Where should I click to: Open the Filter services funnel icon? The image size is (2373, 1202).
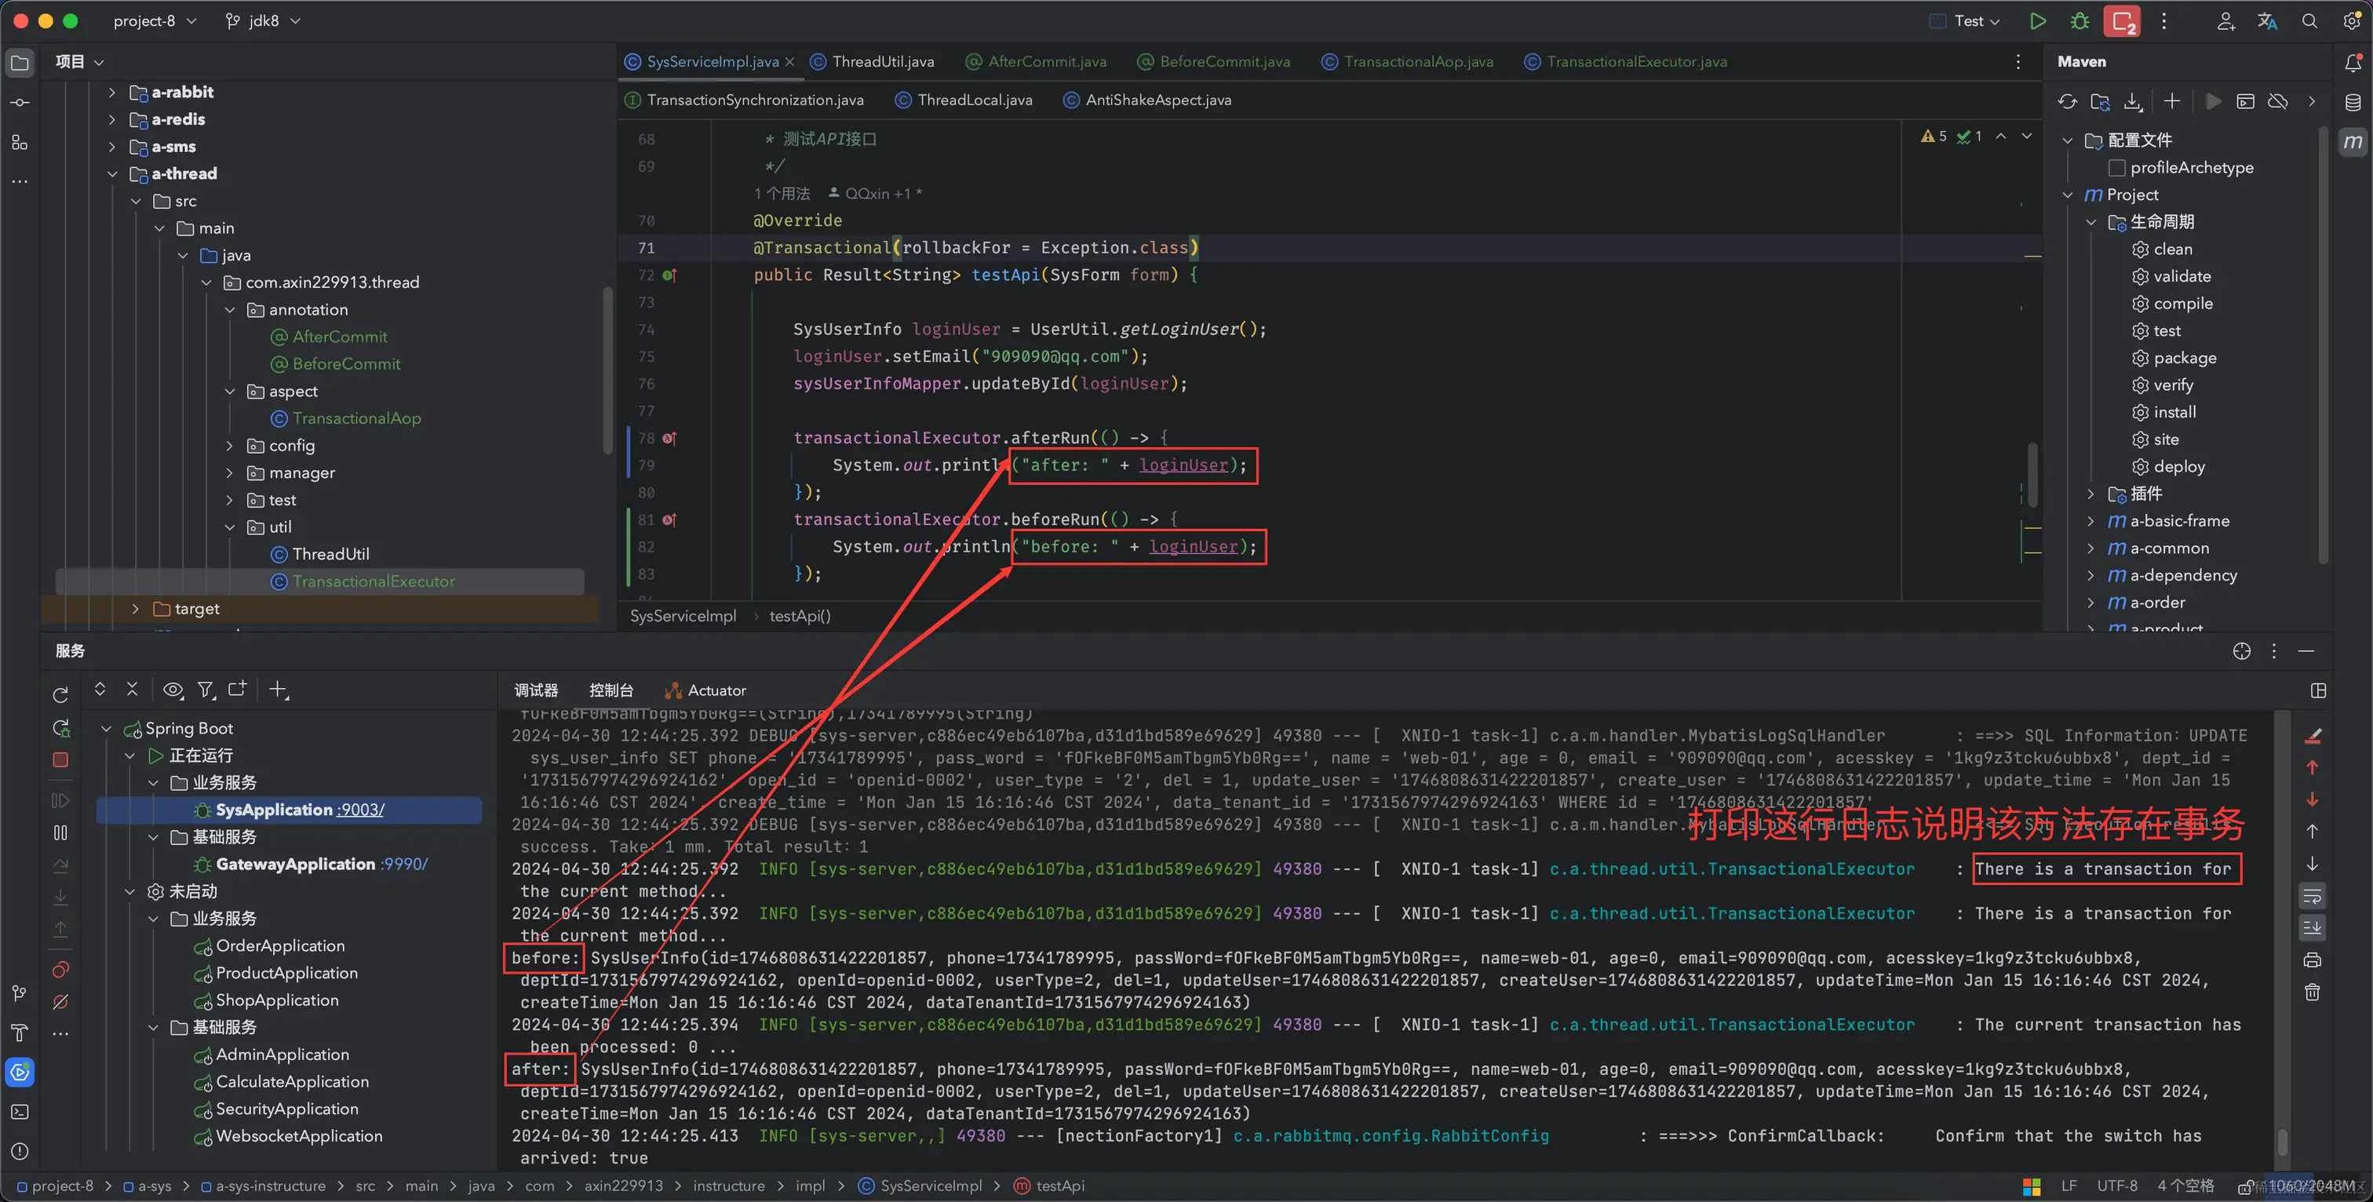tap(206, 689)
